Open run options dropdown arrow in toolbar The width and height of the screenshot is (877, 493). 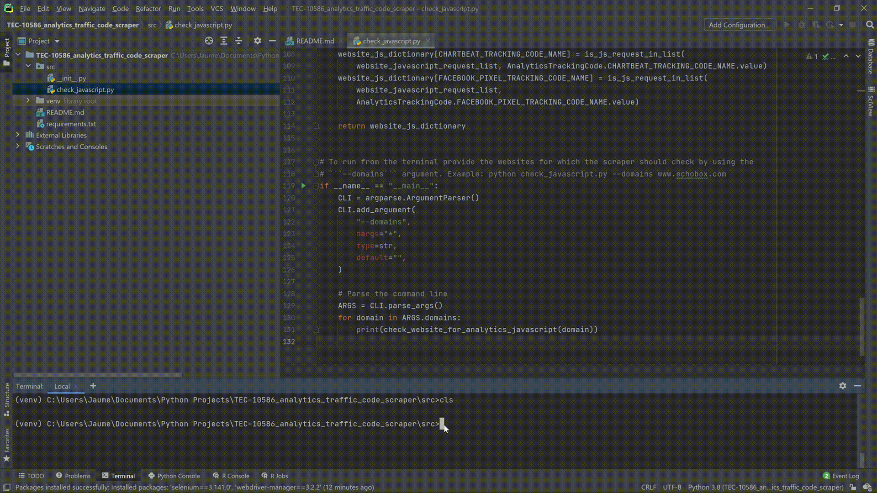click(x=841, y=25)
